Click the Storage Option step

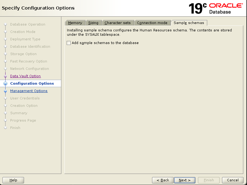(x=23, y=54)
